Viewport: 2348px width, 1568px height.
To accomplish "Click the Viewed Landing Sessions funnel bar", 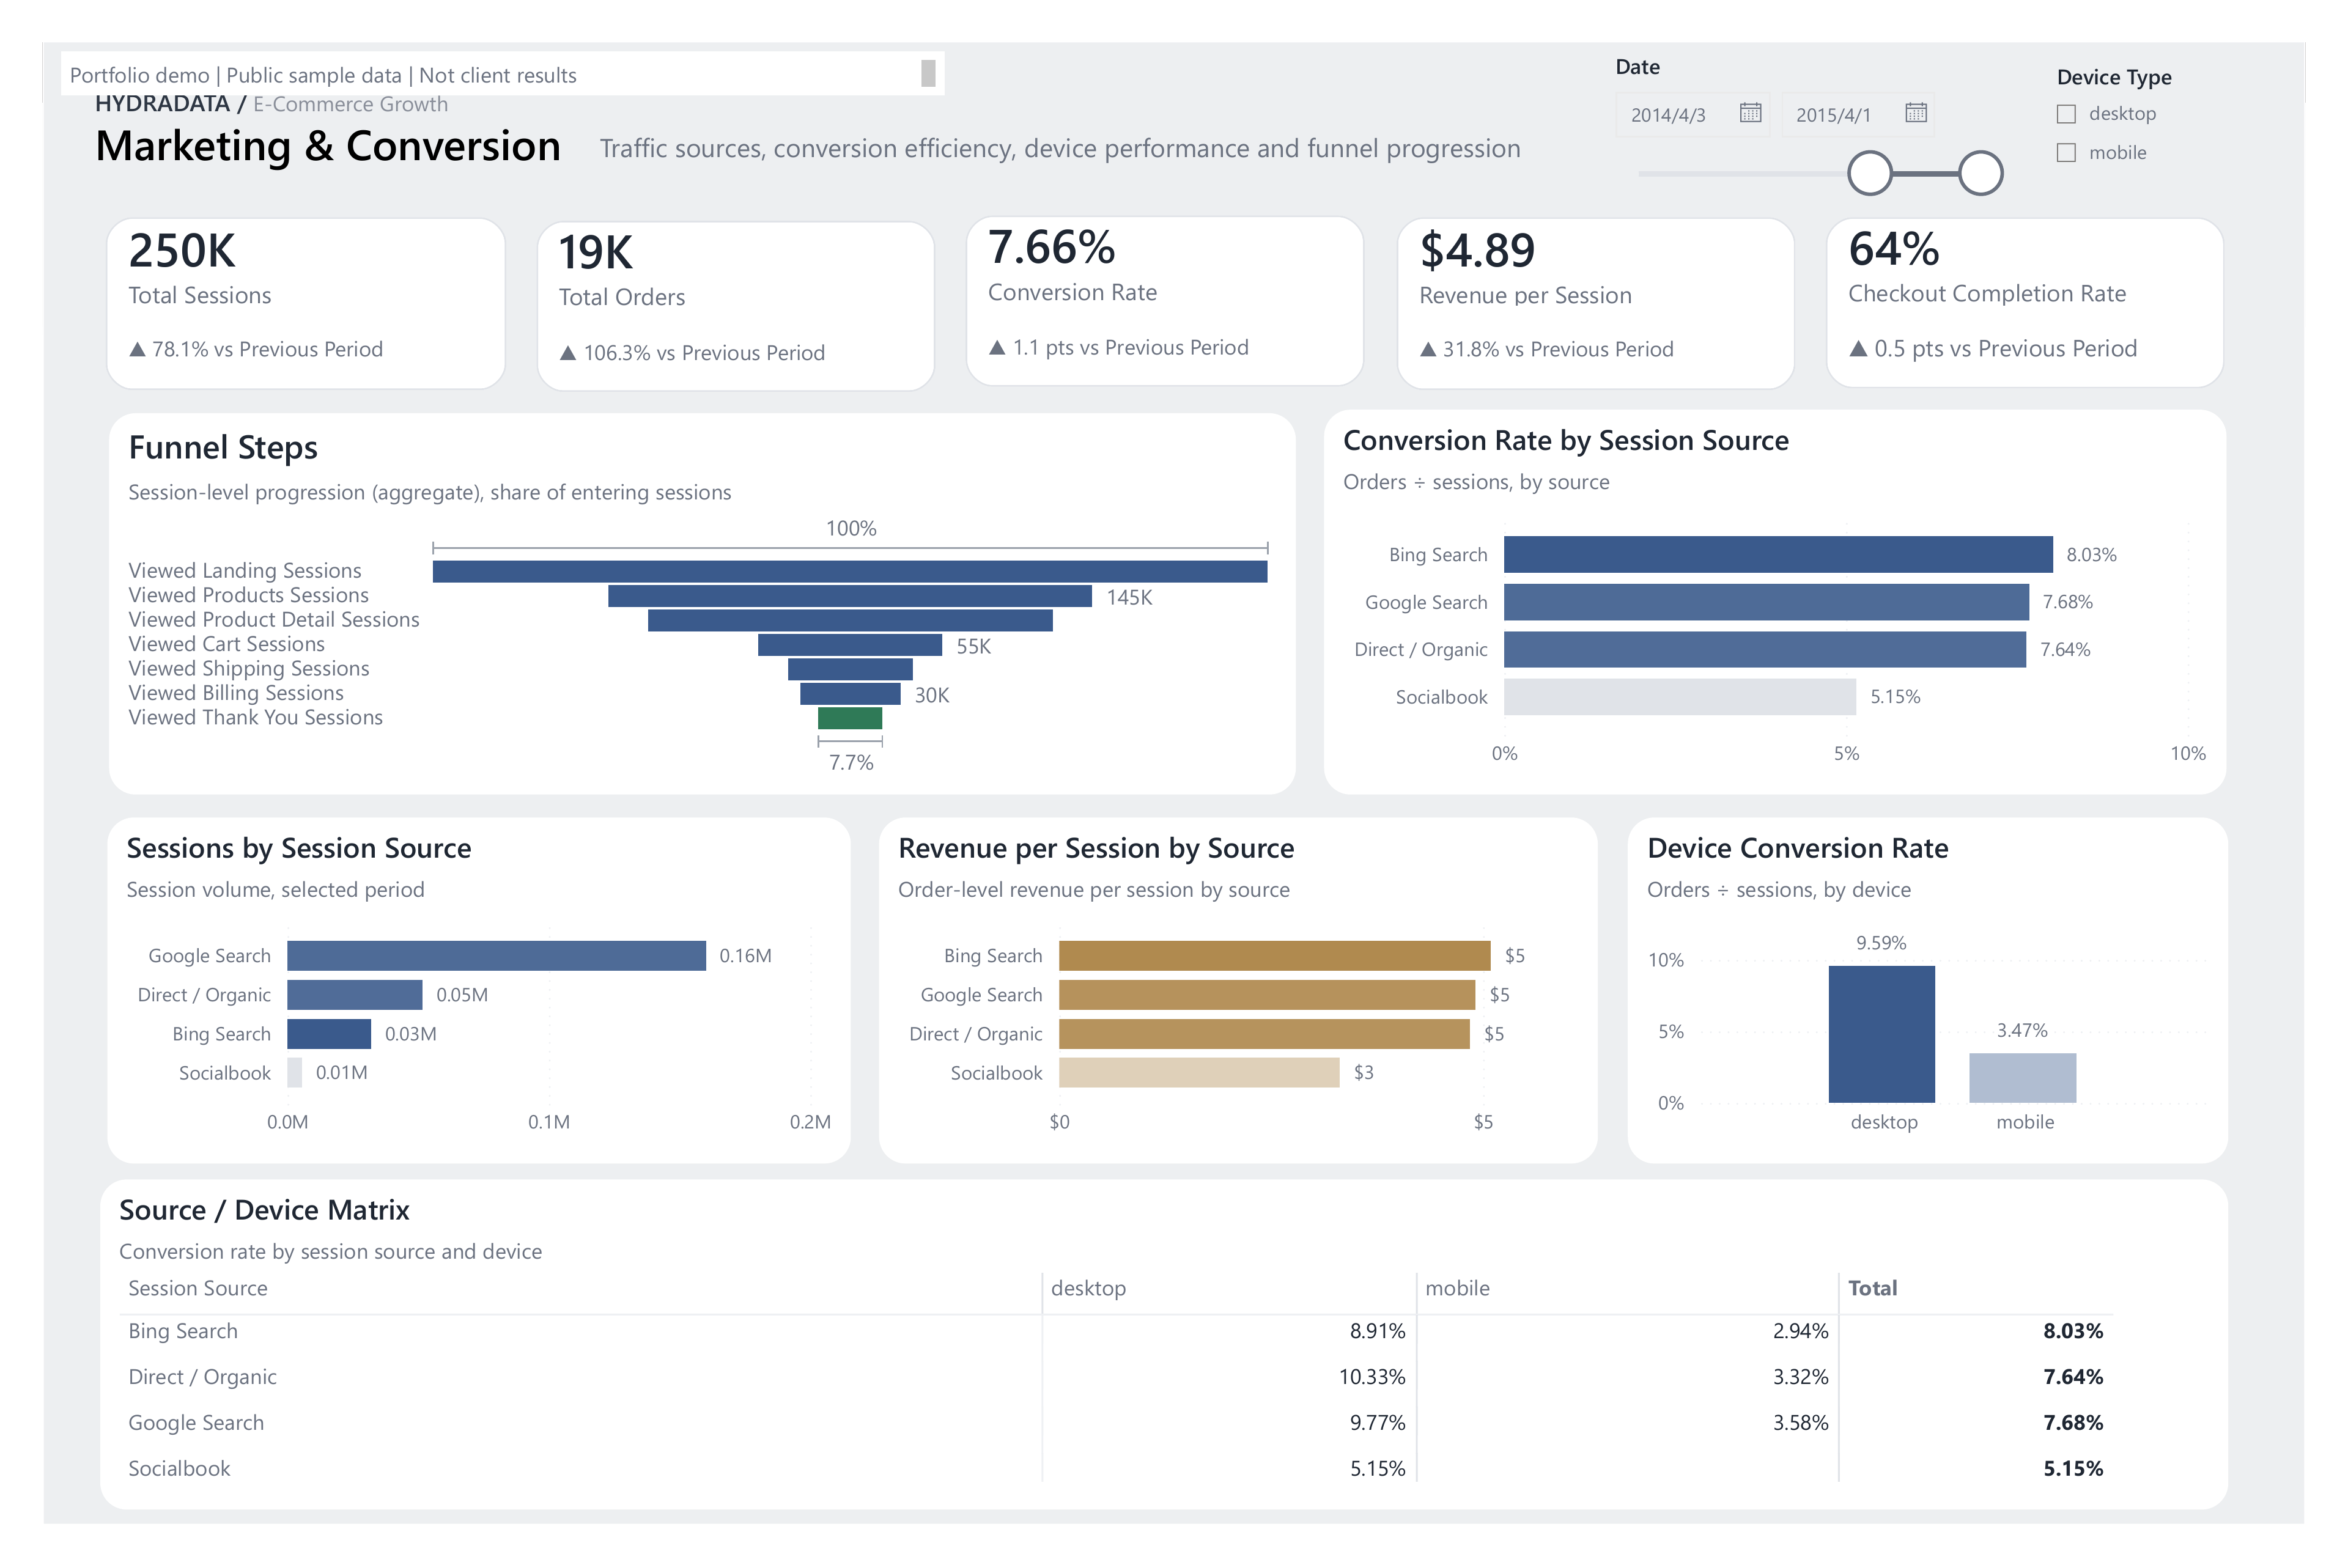I will point(850,571).
